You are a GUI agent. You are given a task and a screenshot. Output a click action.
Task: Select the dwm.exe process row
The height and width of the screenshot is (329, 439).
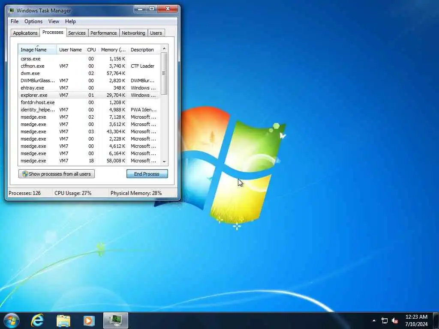(89, 73)
